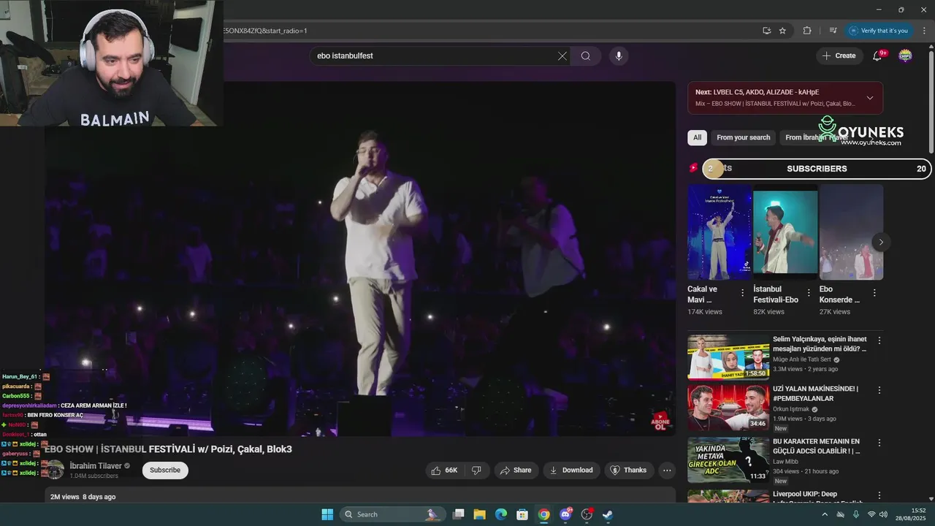
Task: Open Task View on taskbar
Action: click(x=459, y=514)
